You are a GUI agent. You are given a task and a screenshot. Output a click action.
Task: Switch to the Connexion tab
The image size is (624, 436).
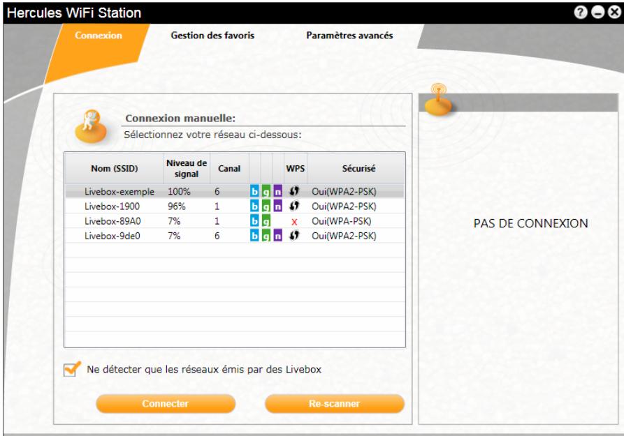point(99,36)
